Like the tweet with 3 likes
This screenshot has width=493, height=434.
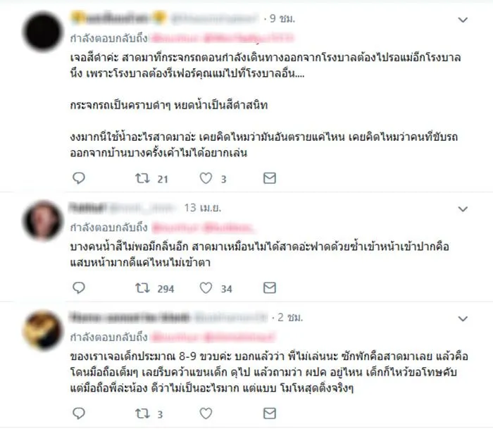206,178
